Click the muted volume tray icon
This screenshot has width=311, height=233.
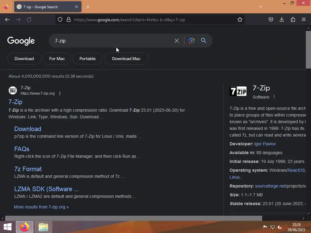pos(280,227)
